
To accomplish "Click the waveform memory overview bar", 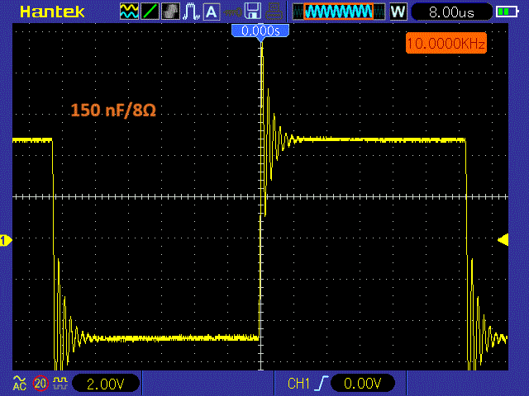I will [x=339, y=12].
